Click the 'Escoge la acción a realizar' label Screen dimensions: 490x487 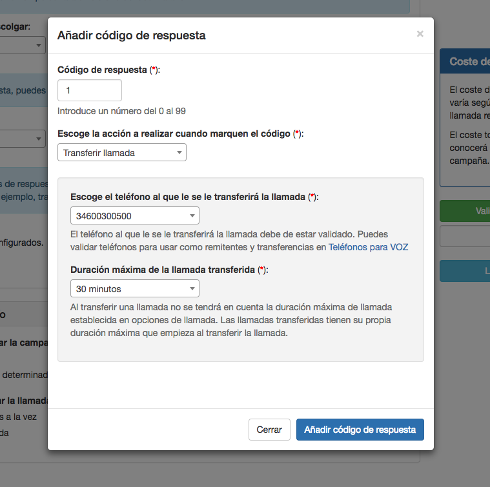pos(180,134)
